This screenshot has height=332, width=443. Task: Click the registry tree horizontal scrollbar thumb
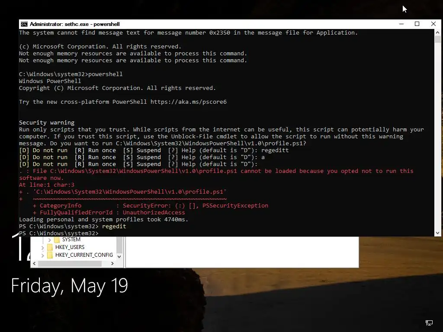pyautogui.click(x=70, y=263)
